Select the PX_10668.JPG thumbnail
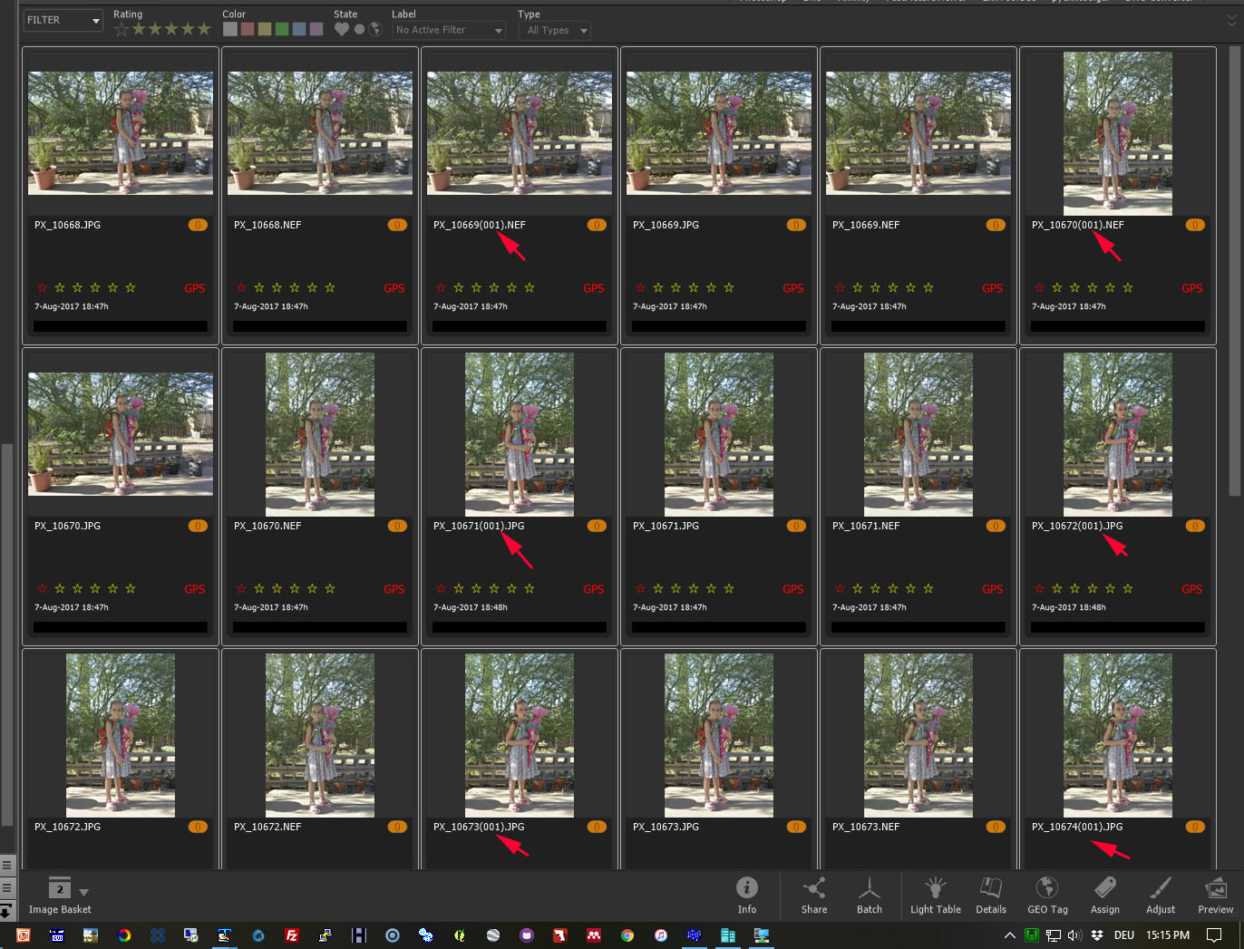The width and height of the screenshot is (1244, 949). [121, 133]
